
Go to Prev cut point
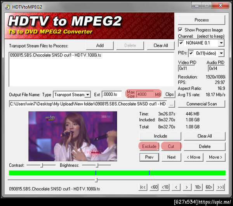(149, 157)
